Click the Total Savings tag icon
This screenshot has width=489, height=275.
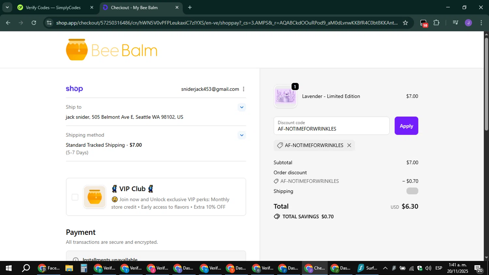point(277,217)
